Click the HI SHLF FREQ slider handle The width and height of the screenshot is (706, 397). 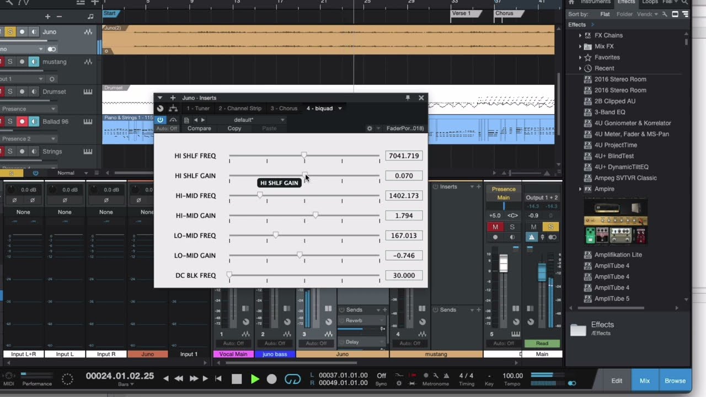click(x=304, y=155)
